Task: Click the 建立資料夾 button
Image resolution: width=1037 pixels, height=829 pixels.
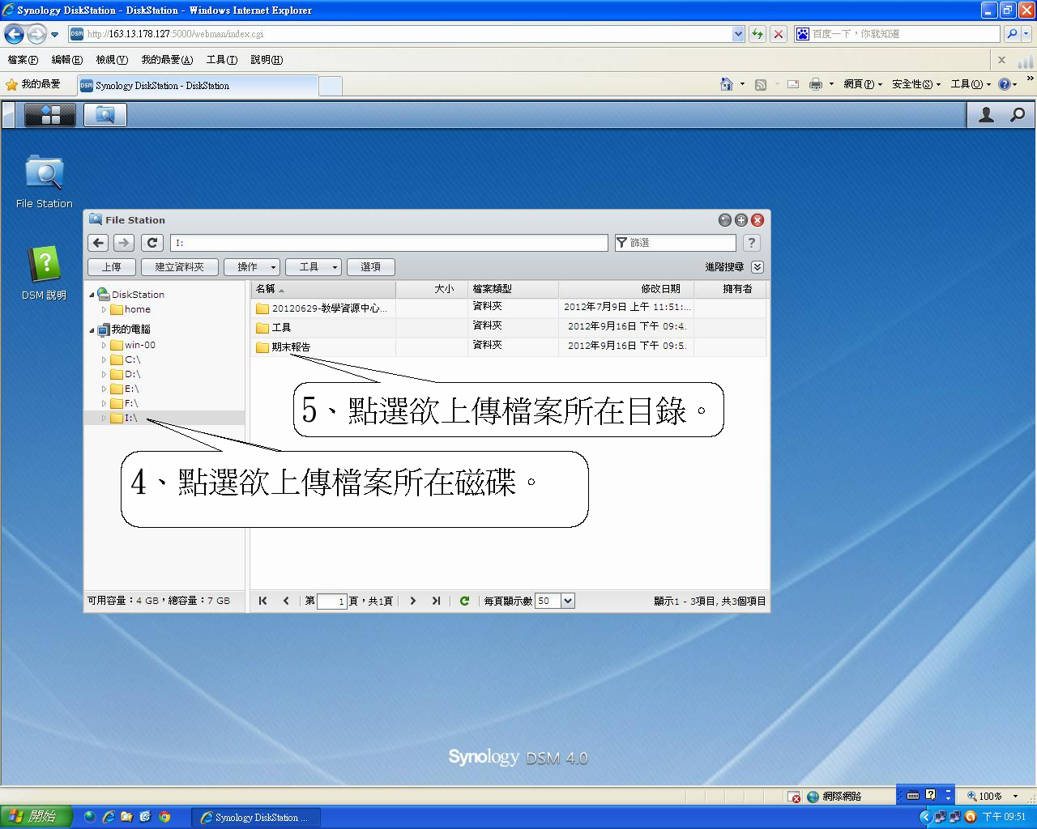Action: (180, 267)
